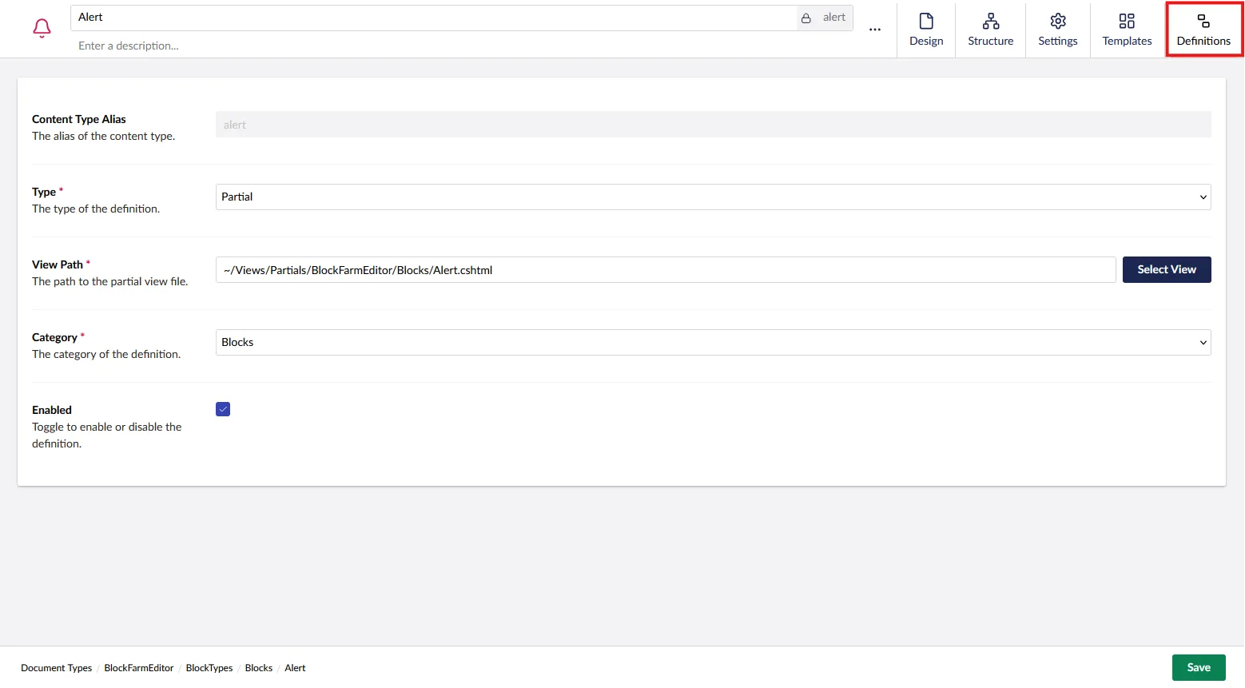The width and height of the screenshot is (1245, 688).
Task: Navigate to Document Types breadcrumb
Action: [x=56, y=668]
